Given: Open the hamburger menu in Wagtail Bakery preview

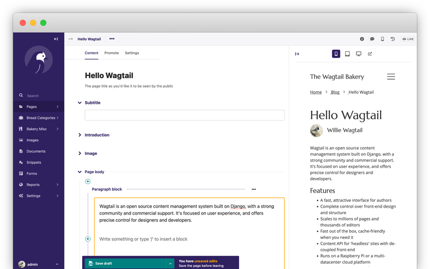Looking at the screenshot, I should [x=391, y=76].
